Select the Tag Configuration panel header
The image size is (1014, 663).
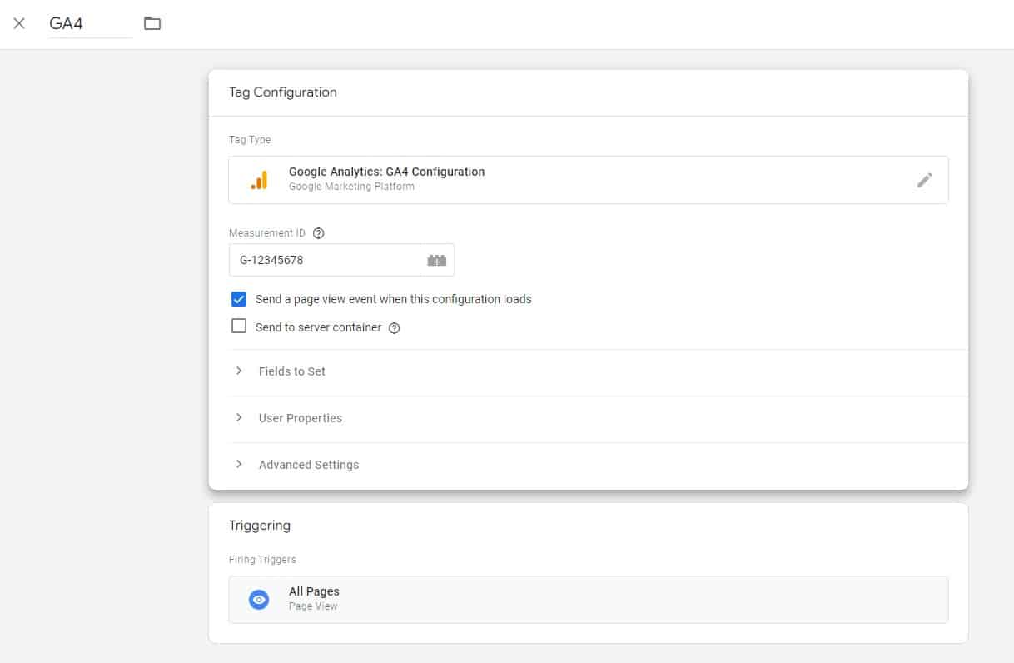(283, 92)
